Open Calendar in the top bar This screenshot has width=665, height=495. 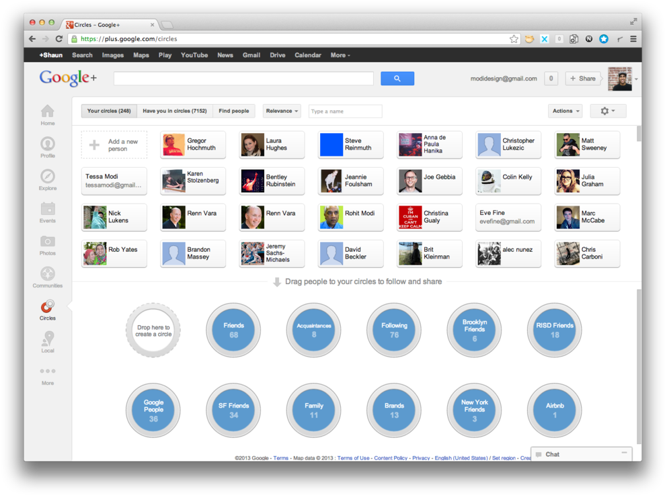tap(308, 55)
